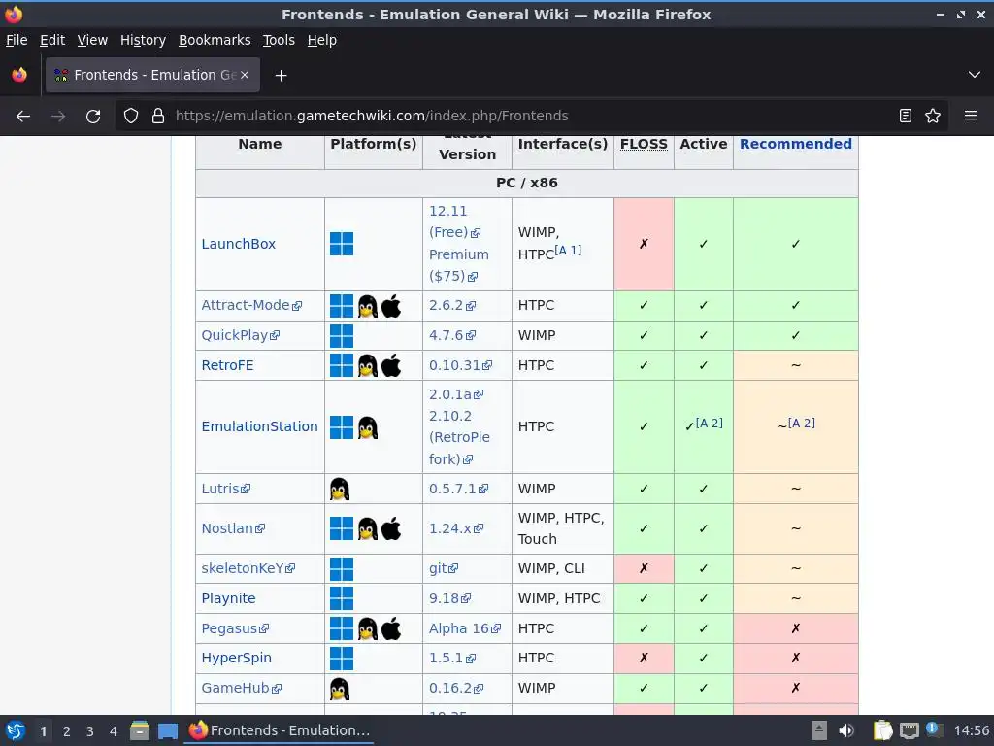The height and width of the screenshot is (746, 994).
Task: Open the HyperSpin wiki link
Action: pos(236,658)
